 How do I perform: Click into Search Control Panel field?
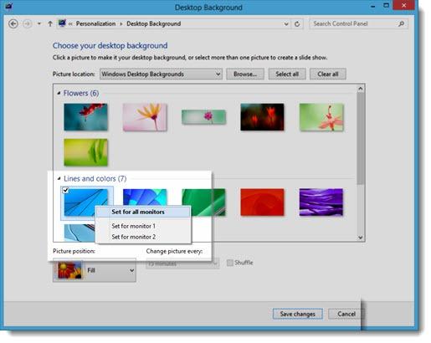point(354,24)
